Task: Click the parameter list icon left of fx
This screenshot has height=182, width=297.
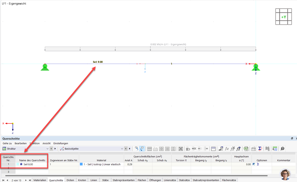Action: (221, 149)
